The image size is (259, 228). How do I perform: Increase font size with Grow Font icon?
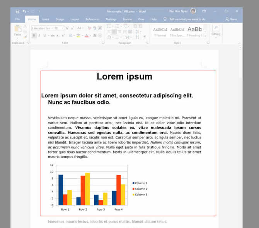[67, 28]
